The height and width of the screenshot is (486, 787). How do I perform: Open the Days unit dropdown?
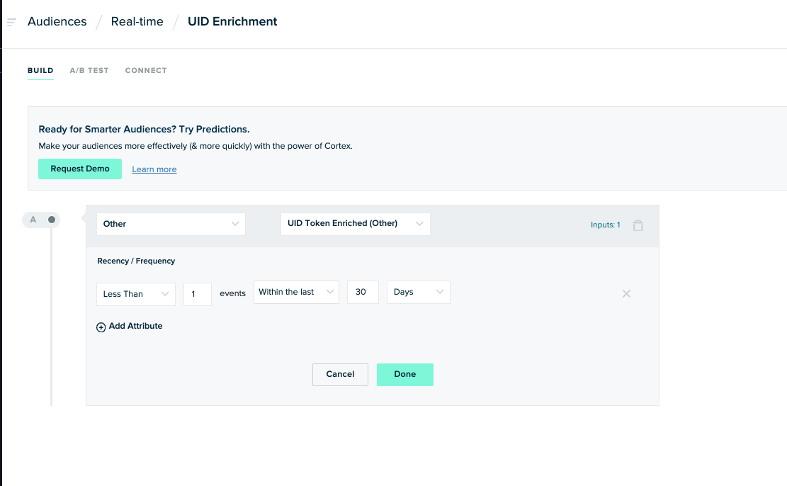[x=418, y=292]
